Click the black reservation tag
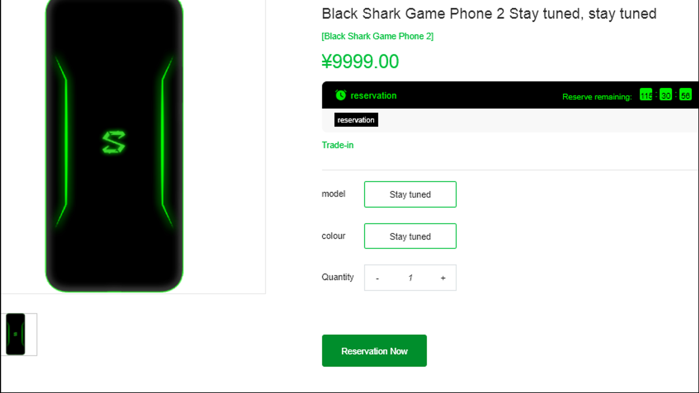 [356, 120]
